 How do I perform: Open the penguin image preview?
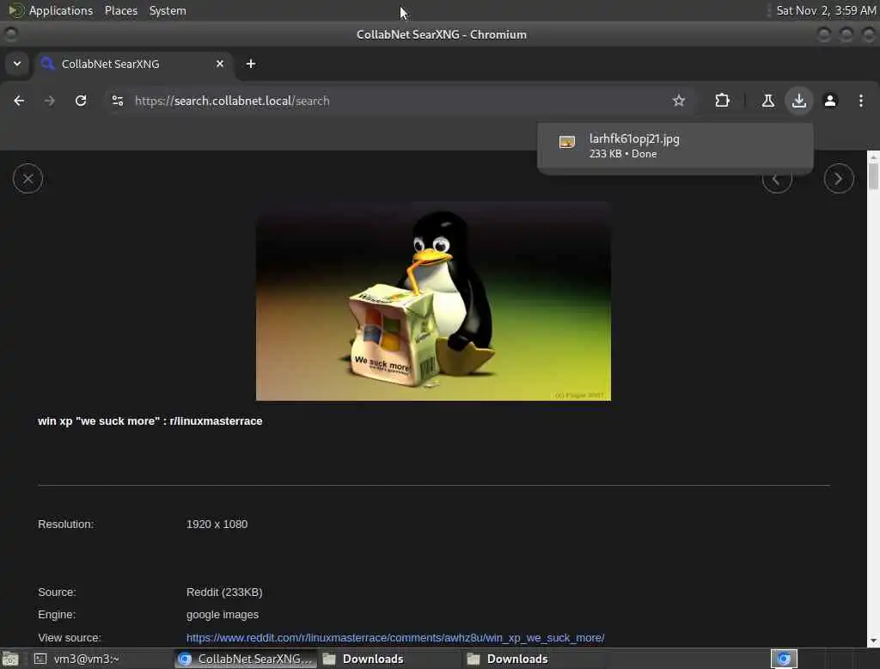pos(433,300)
